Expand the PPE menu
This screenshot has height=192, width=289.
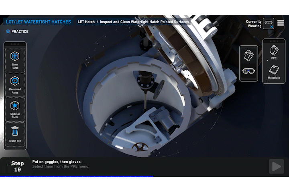(274, 52)
